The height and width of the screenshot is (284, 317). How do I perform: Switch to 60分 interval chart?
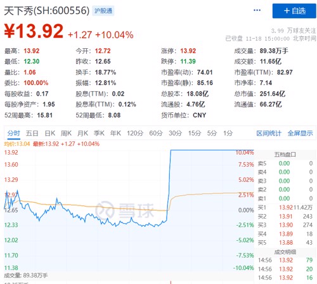pyautogui.click(x=156, y=133)
